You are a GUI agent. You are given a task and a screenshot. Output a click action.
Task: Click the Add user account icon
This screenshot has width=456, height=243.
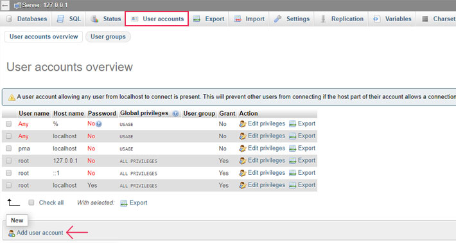(12, 233)
